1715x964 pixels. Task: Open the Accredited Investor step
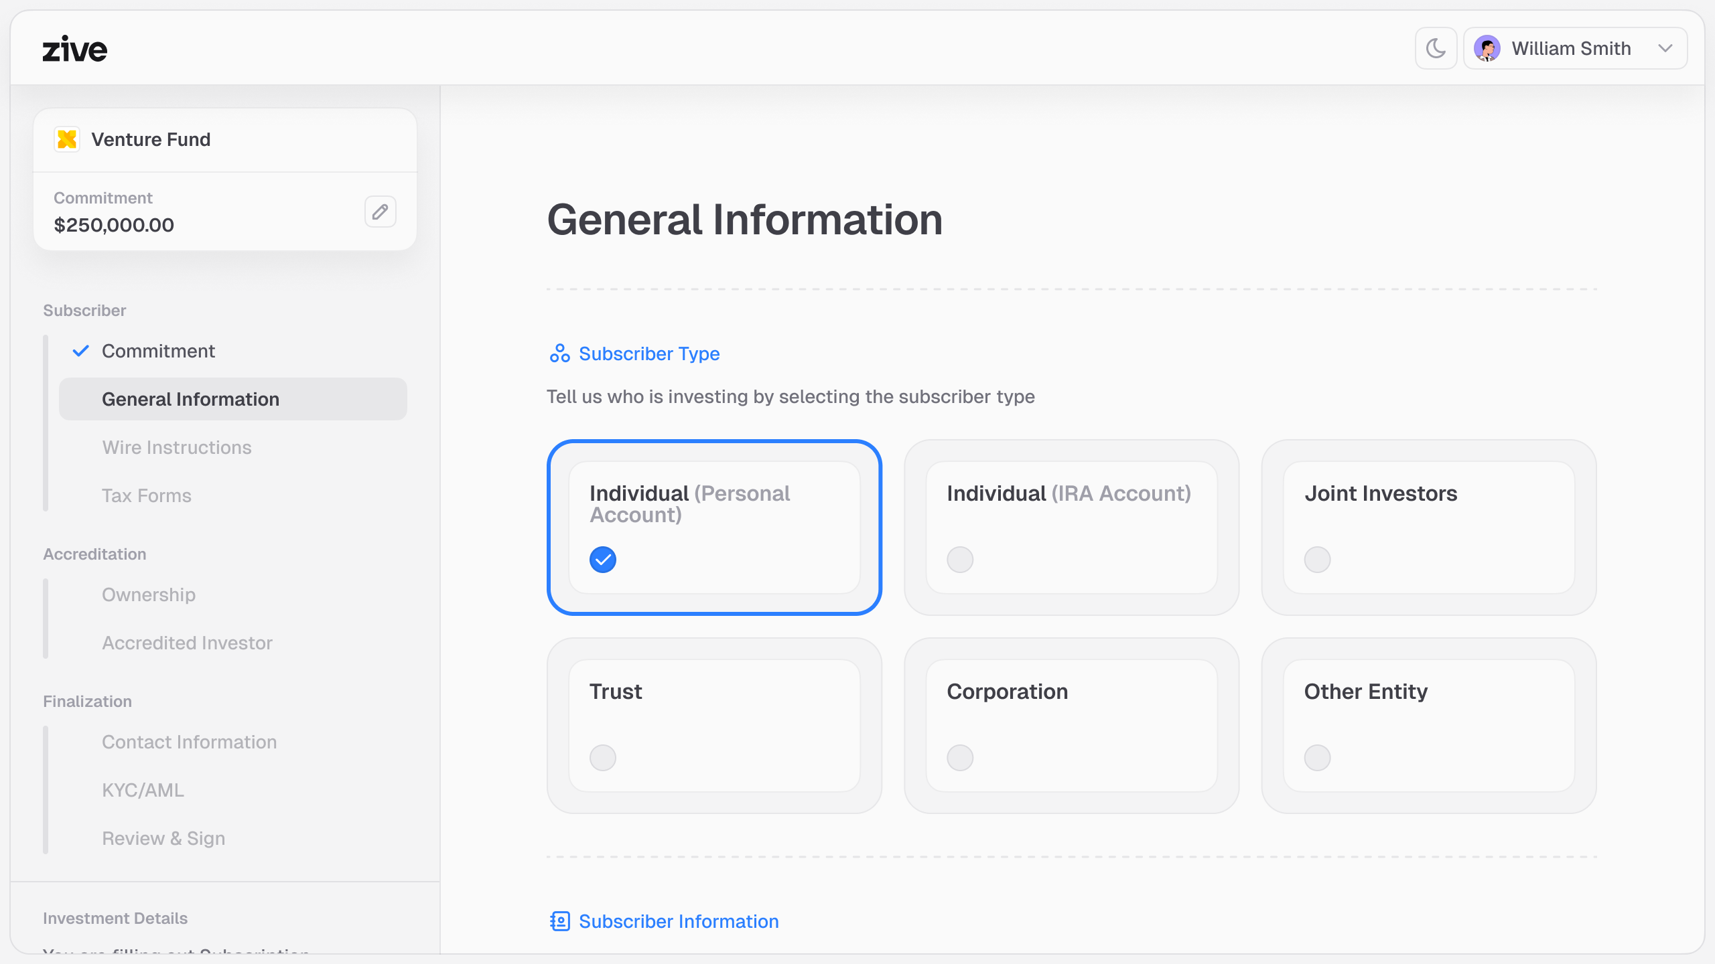tap(187, 643)
